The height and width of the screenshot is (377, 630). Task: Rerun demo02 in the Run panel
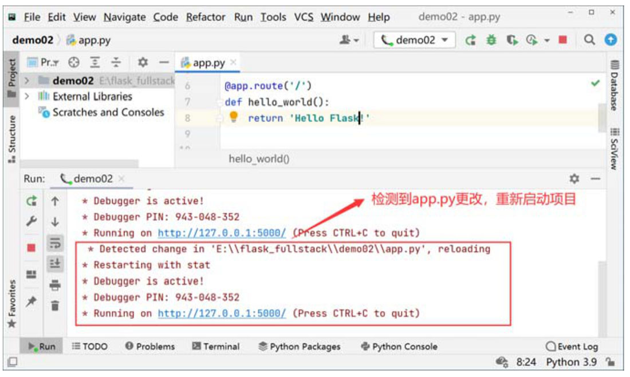coord(31,201)
